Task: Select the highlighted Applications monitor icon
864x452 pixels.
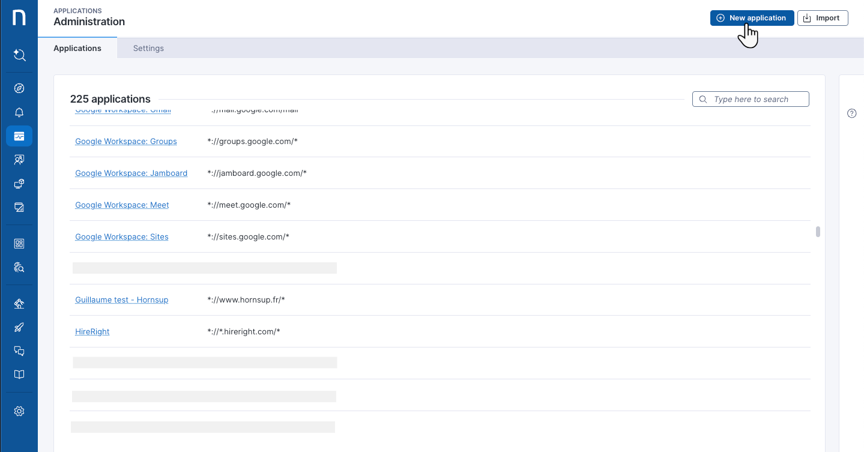Action: tap(19, 136)
